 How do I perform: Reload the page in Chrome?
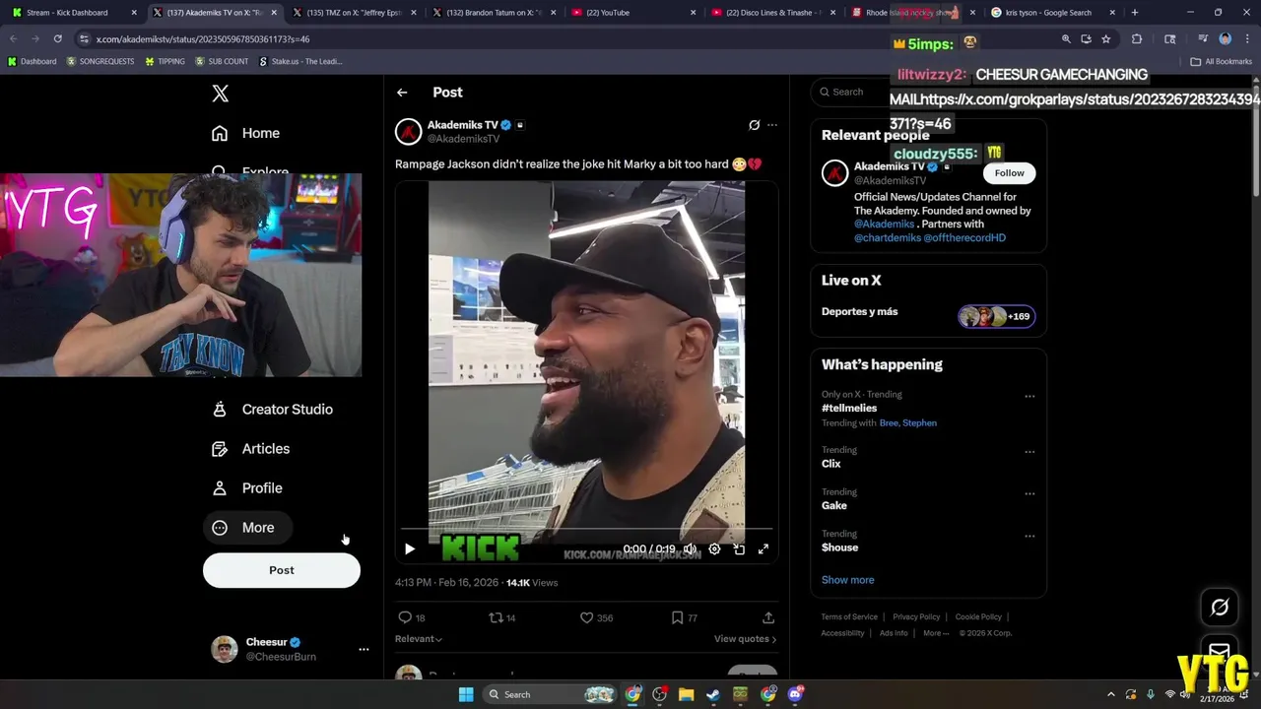[x=58, y=38]
